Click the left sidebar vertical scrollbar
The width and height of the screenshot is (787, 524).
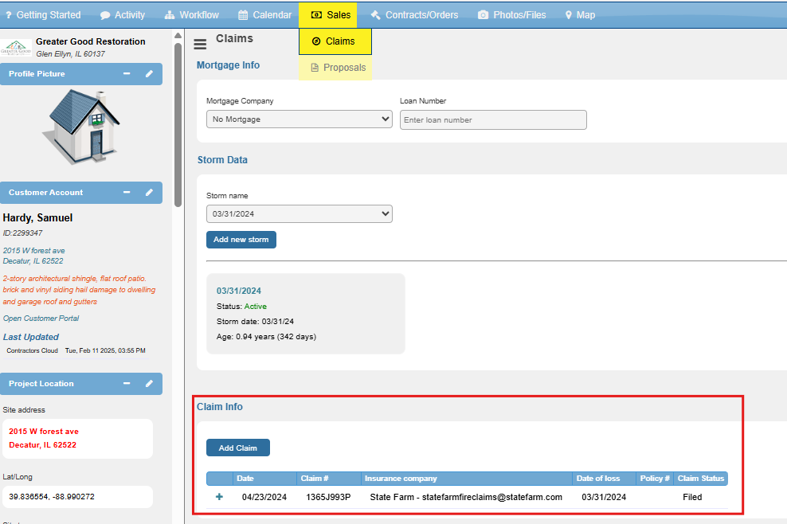[178, 126]
